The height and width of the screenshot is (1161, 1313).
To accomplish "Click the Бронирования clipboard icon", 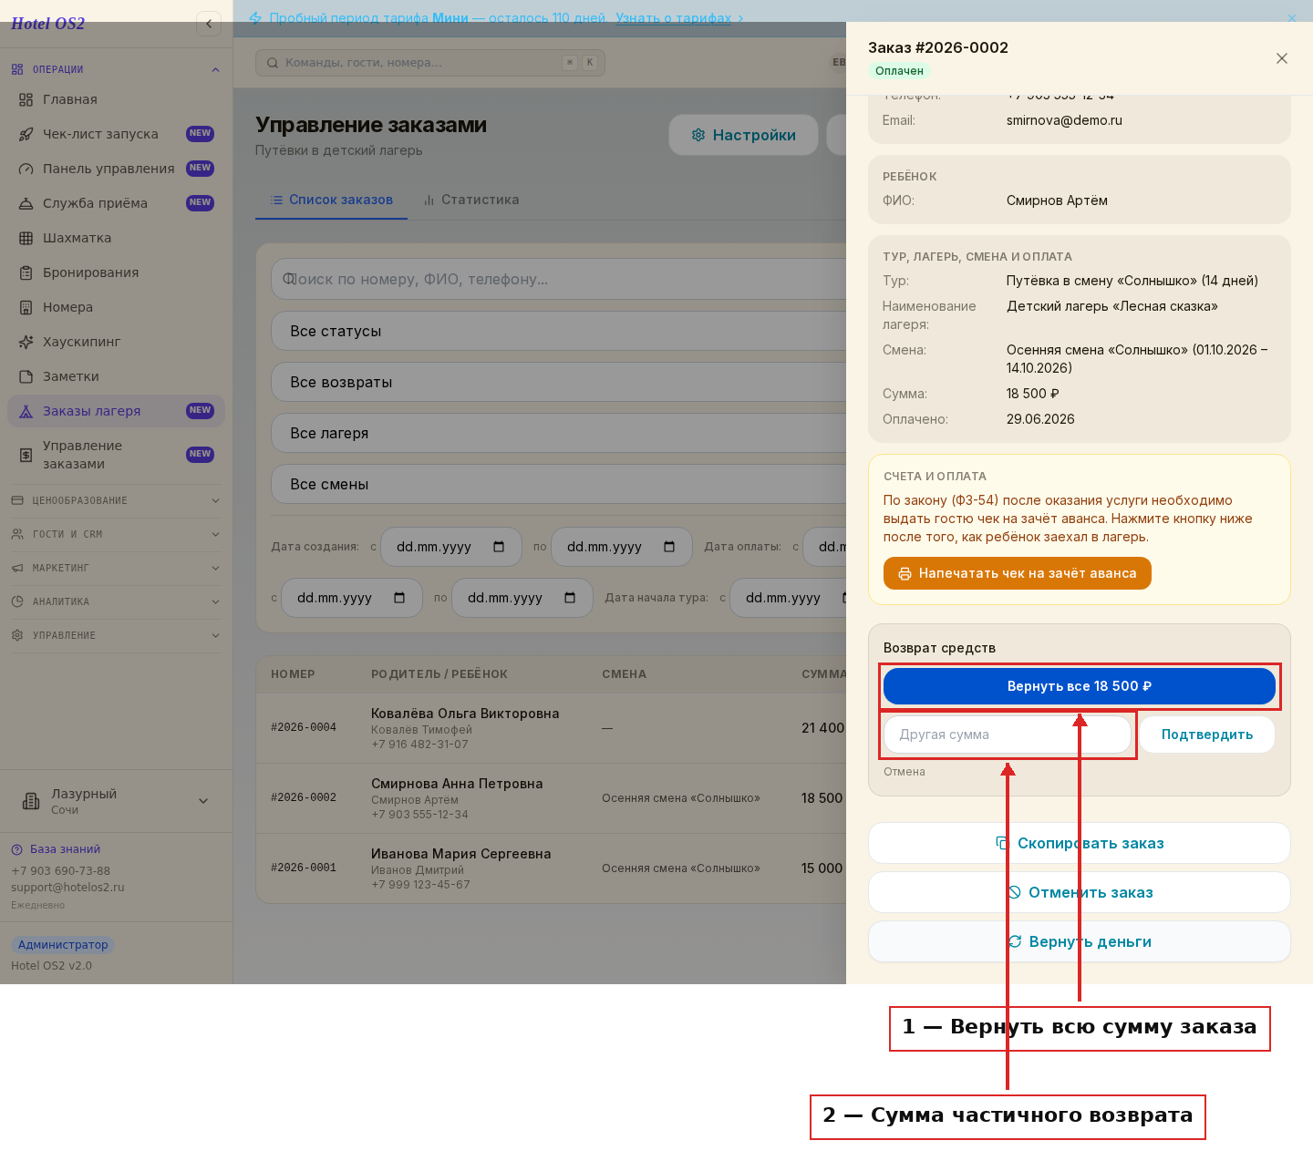I will 26,272.
